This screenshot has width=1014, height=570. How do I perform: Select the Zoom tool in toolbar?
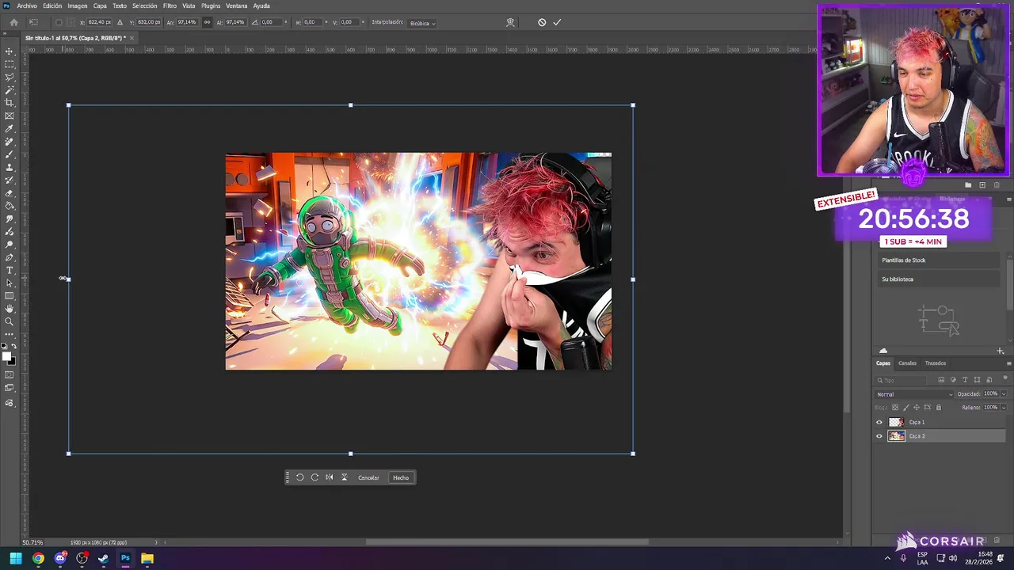pyautogui.click(x=10, y=321)
